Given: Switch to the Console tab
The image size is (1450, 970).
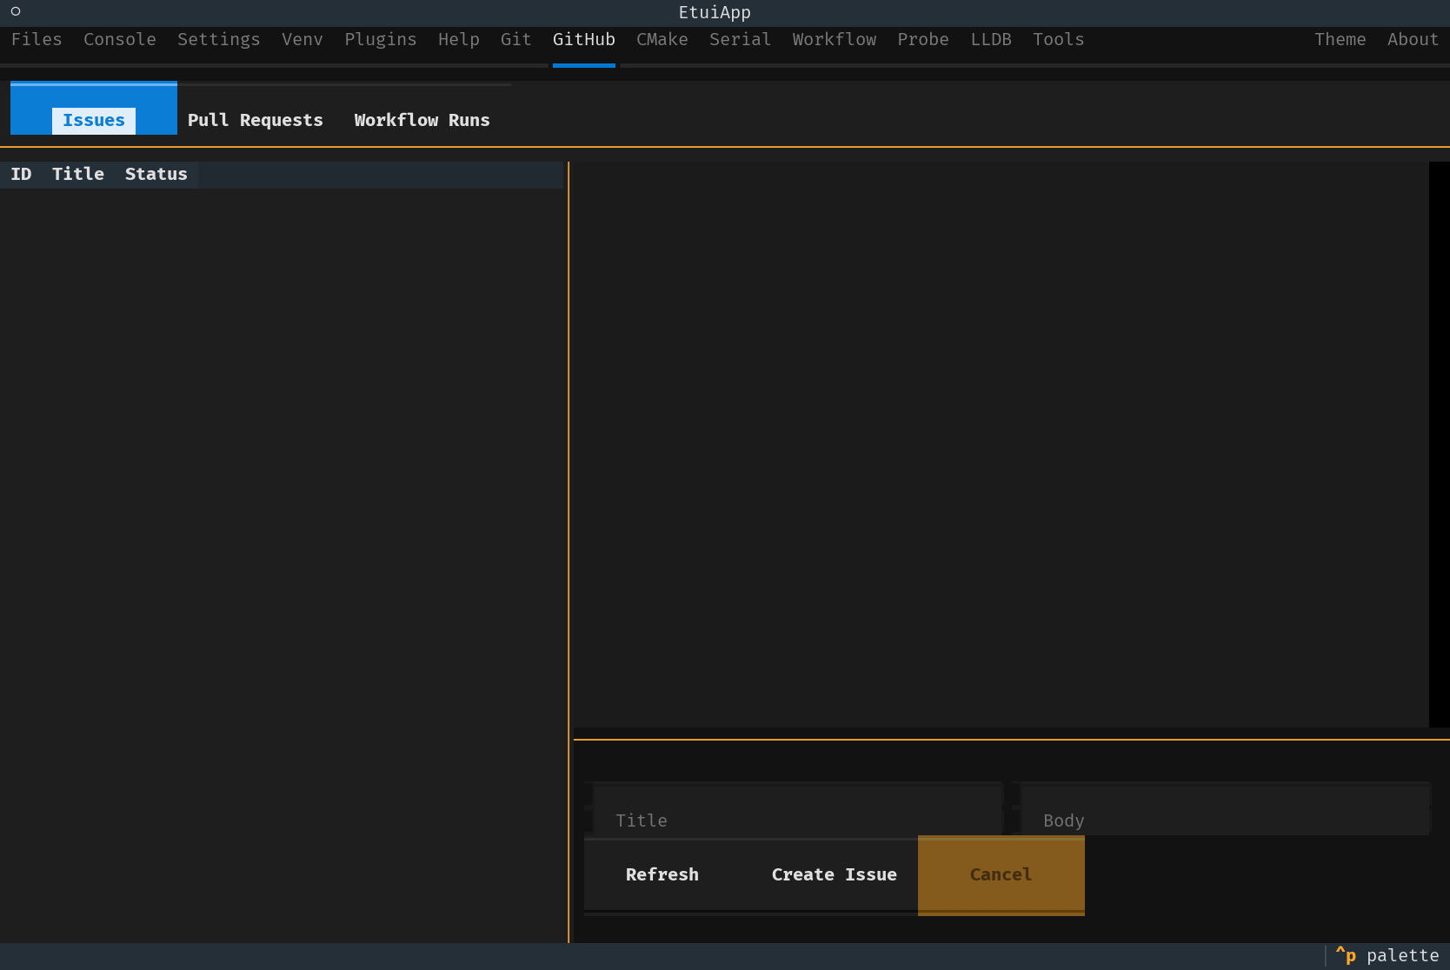Looking at the screenshot, I should pos(120,39).
